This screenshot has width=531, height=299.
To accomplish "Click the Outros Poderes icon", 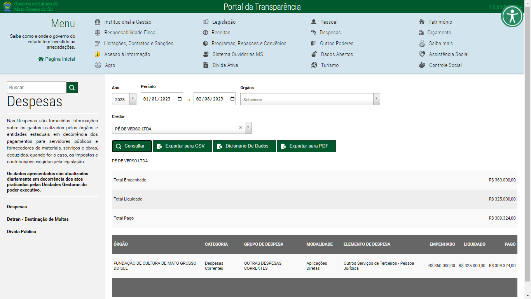I will click(x=314, y=44).
